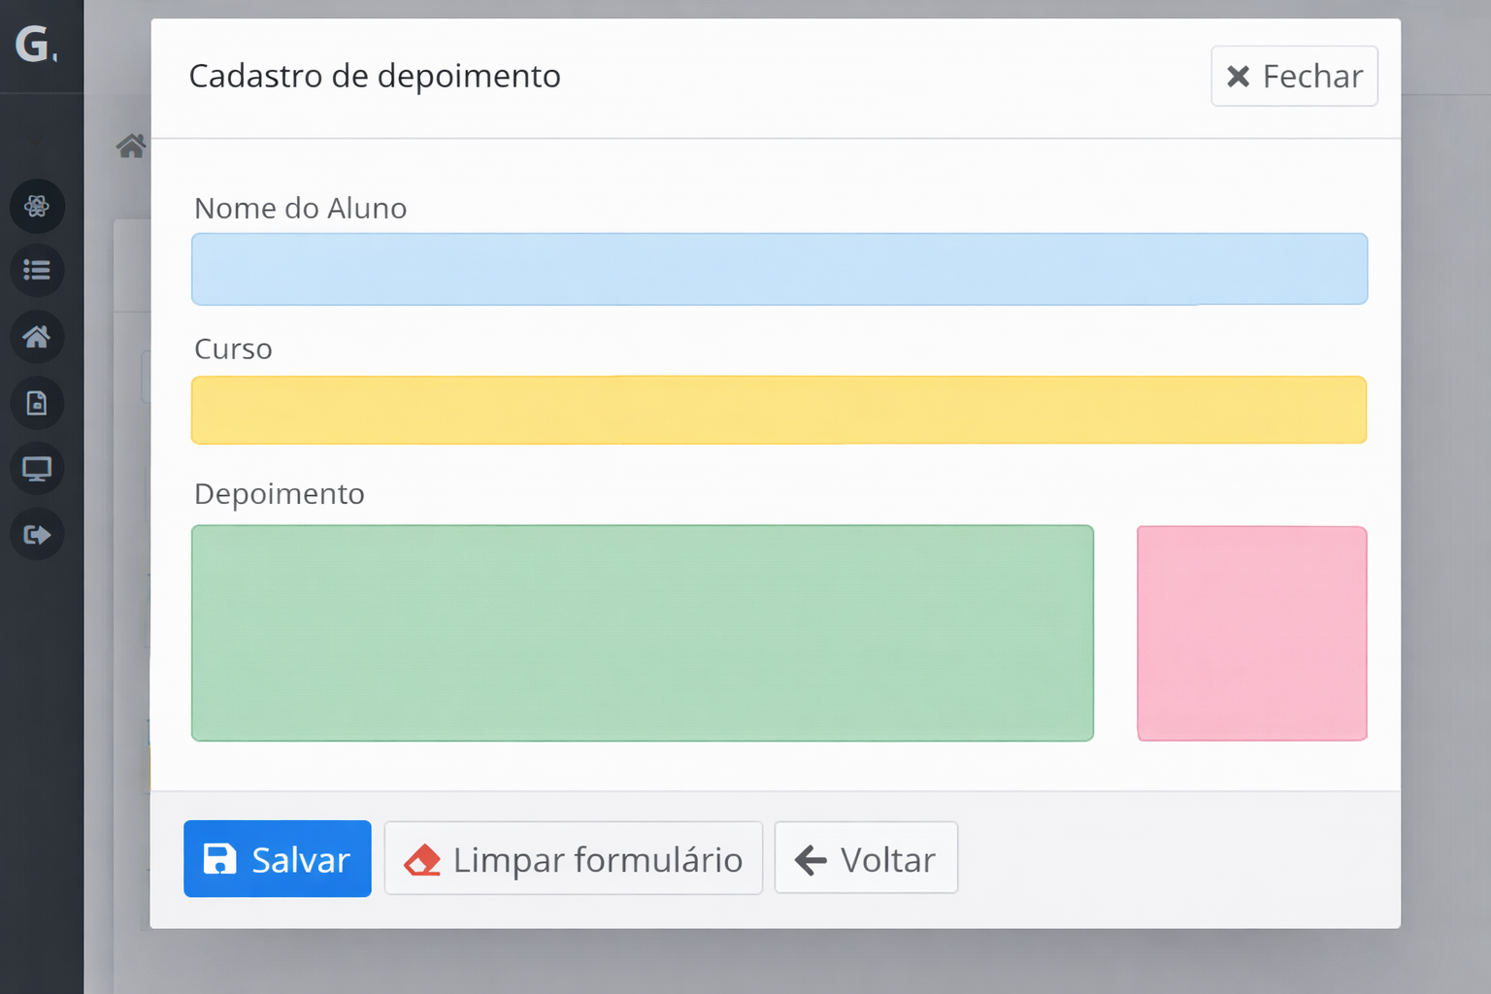Open the list icon in the sidebar
The width and height of the screenshot is (1491, 994).
[37, 270]
